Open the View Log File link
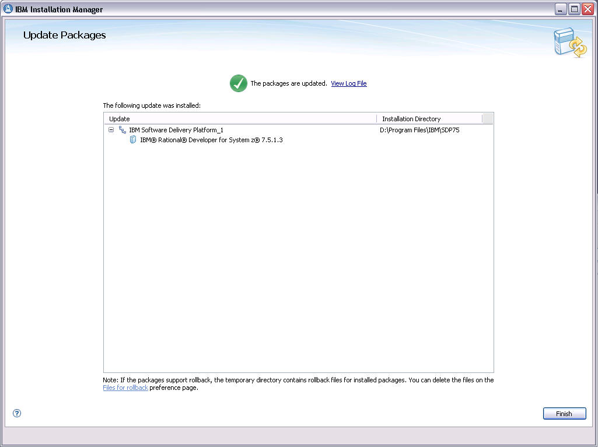Viewport: 598px width, 447px height. tap(348, 83)
